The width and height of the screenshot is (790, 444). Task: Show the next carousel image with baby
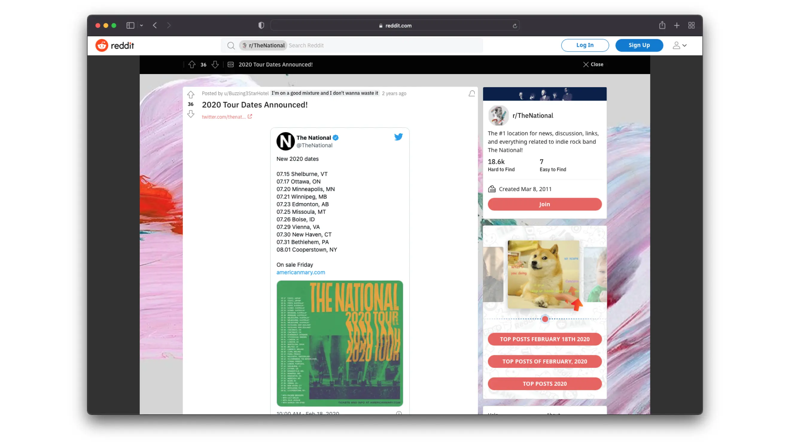[595, 274]
